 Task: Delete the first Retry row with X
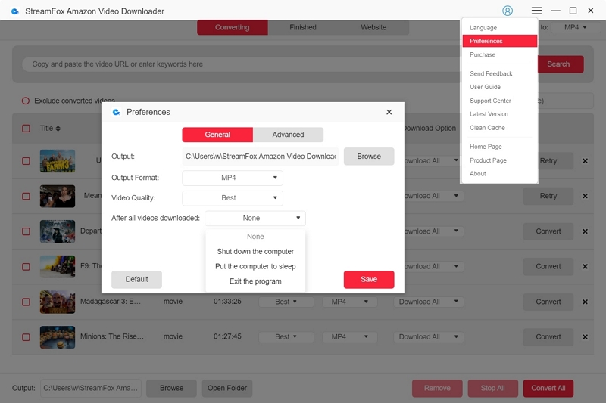tap(585, 161)
